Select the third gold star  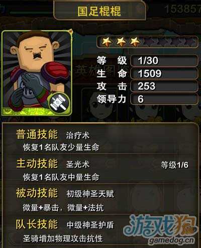pos(135,41)
